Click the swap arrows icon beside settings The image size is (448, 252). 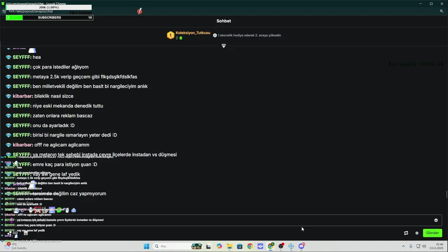pos(406,233)
